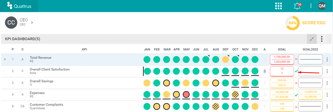This screenshot has height=112, width=333.
Task: Expand the Total Revenue row chevron
Action: click(x=5, y=59)
